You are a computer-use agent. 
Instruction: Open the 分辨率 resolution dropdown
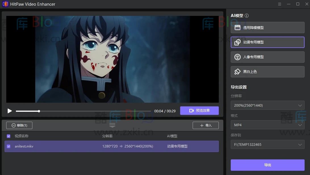[x=267, y=105]
